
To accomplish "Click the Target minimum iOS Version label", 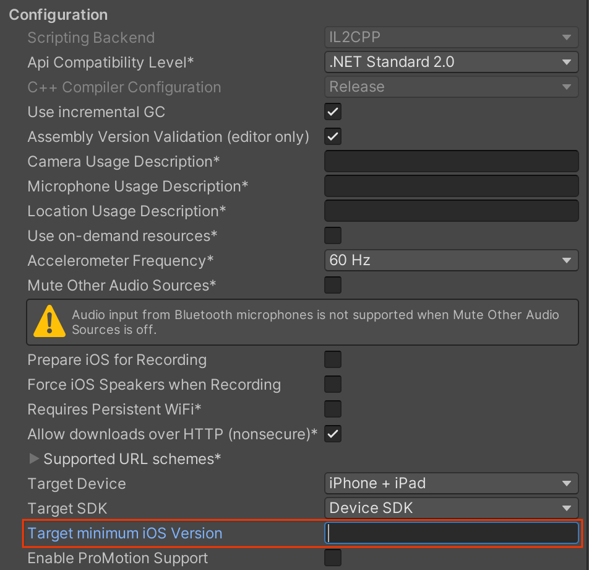I will pyautogui.click(x=125, y=533).
